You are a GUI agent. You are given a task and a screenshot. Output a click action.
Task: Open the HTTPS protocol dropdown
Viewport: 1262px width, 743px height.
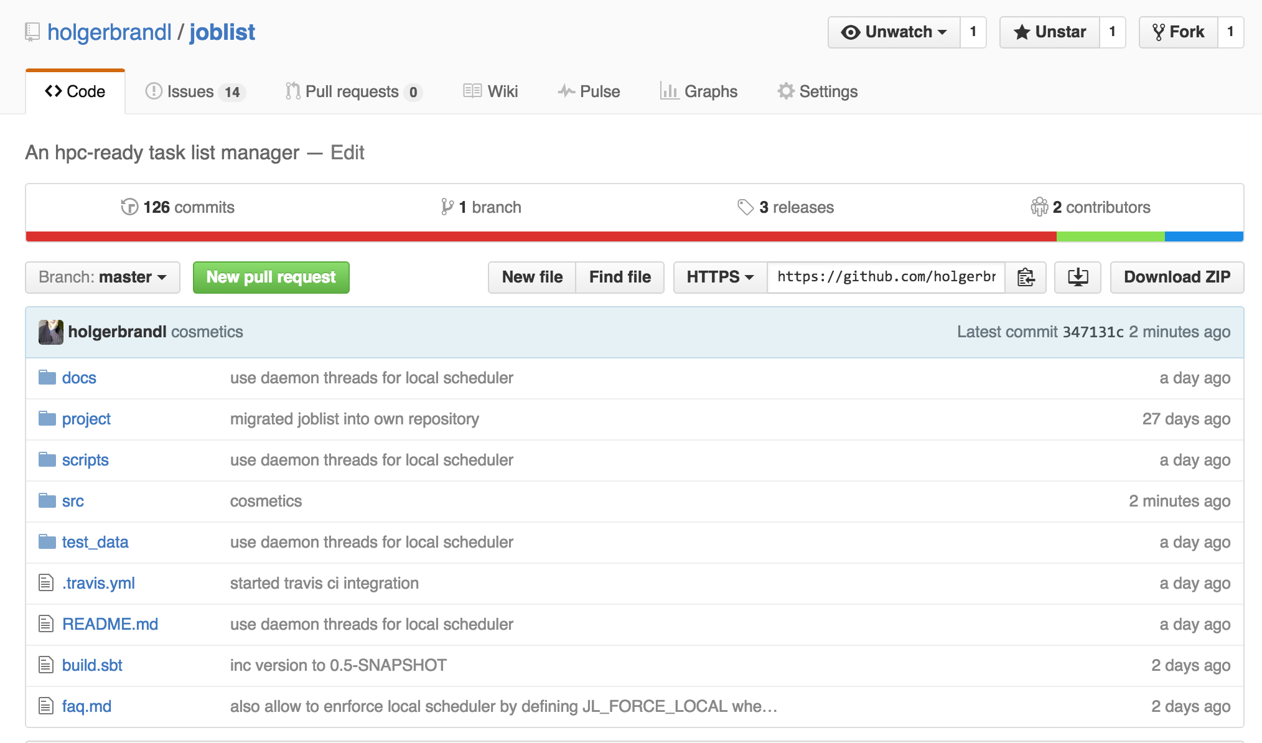[x=721, y=277]
